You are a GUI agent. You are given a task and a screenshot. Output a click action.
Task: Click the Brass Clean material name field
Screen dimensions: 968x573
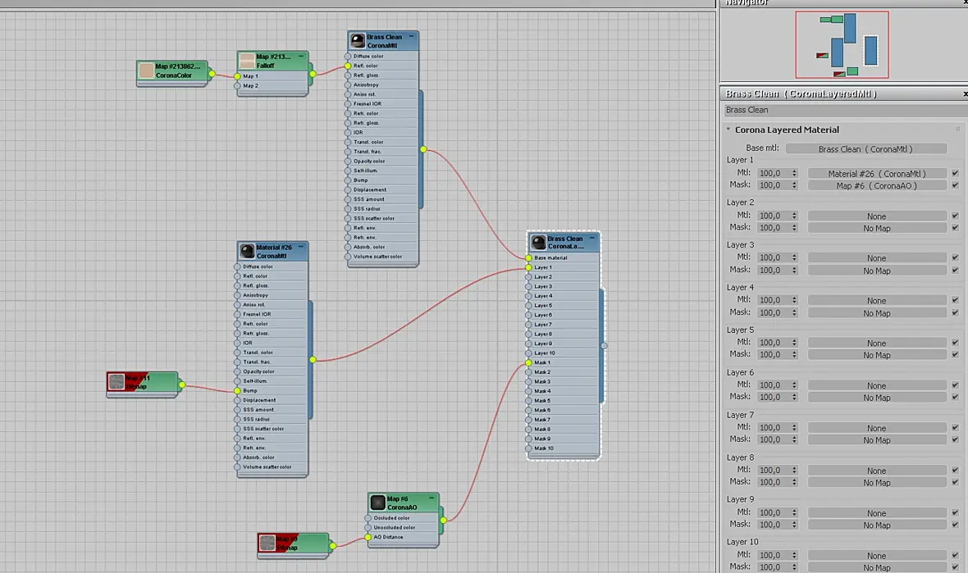tap(845, 110)
